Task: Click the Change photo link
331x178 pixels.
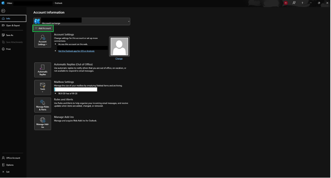Action: pos(119,59)
